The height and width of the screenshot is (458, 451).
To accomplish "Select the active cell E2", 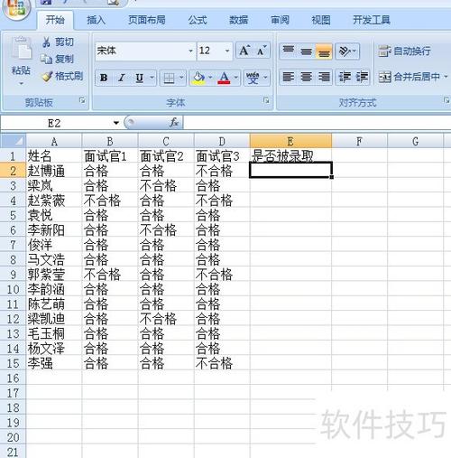I will click(290, 170).
